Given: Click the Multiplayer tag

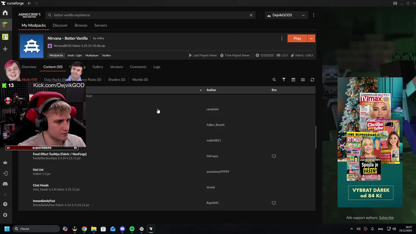Looking at the screenshot, I should [x=92, y=56].
